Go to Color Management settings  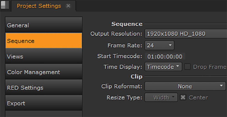(43, 72)
